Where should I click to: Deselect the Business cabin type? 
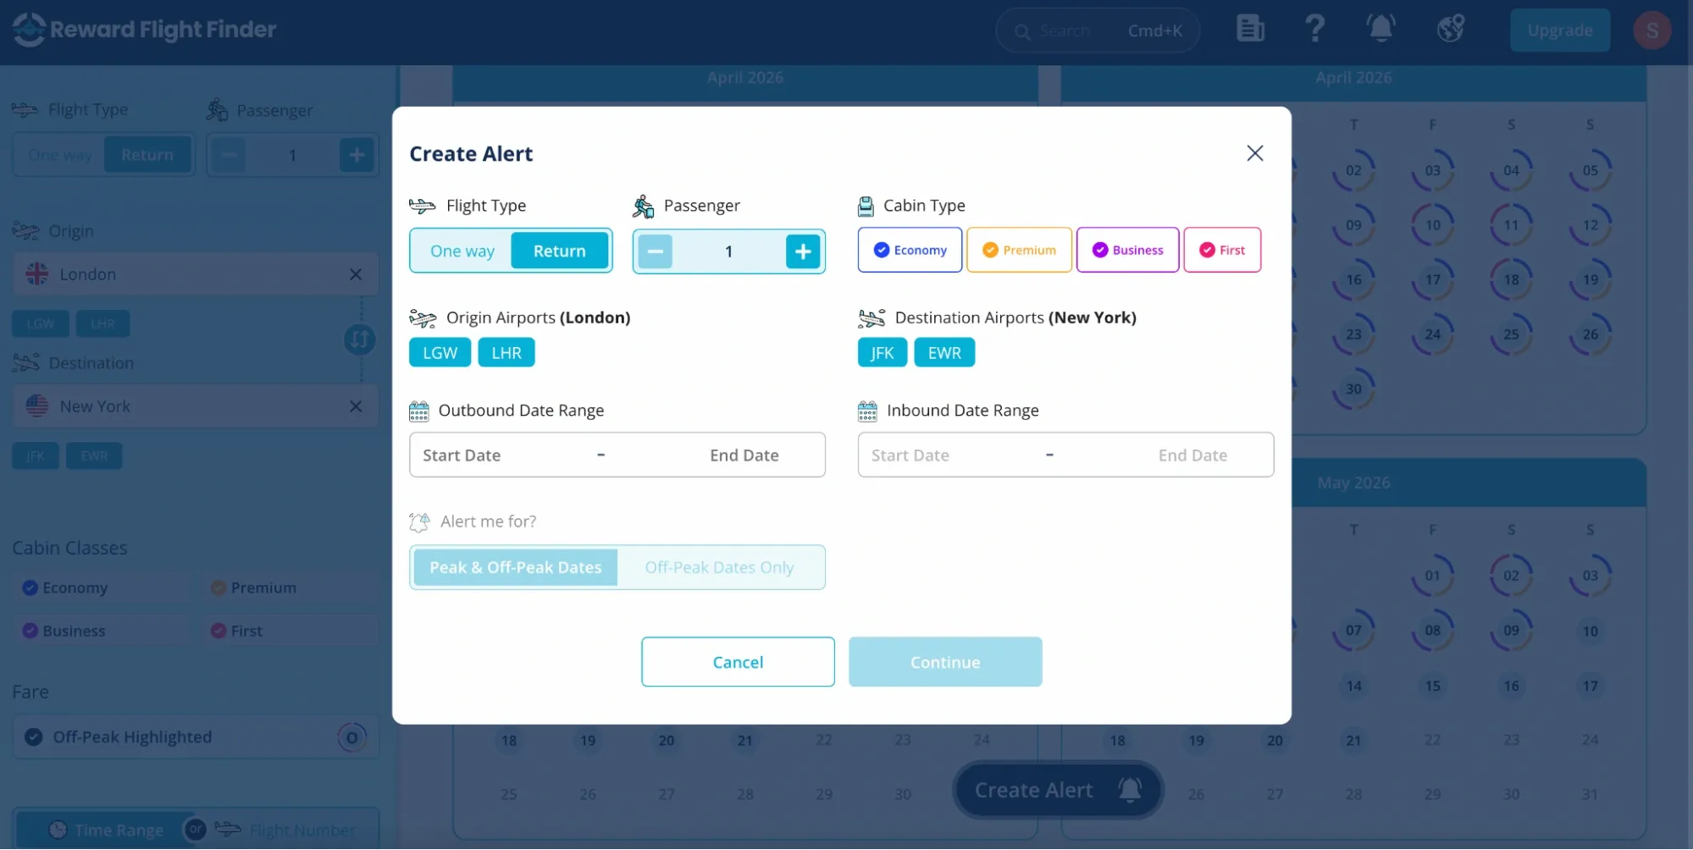(x=1127, y=250)
